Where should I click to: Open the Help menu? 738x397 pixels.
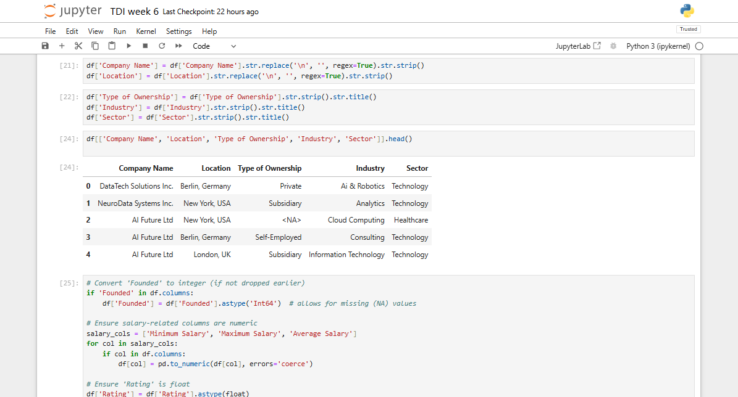pyautogui.click(x=209, y=31)
